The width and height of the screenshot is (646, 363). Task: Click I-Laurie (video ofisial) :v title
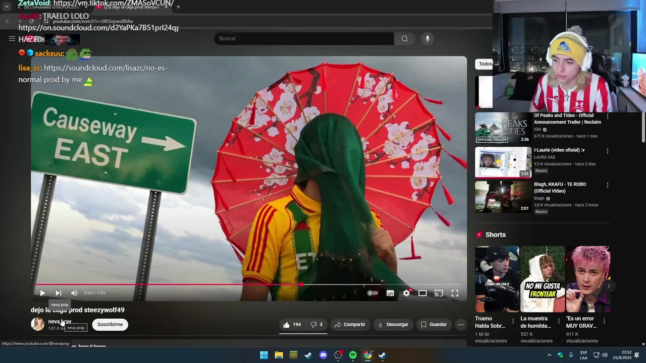[559, 150]
